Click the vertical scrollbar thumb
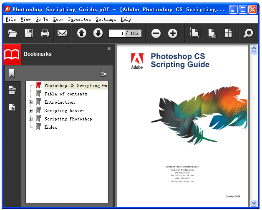The width and height of the screenshot is (262, 210). click(254, 53)
